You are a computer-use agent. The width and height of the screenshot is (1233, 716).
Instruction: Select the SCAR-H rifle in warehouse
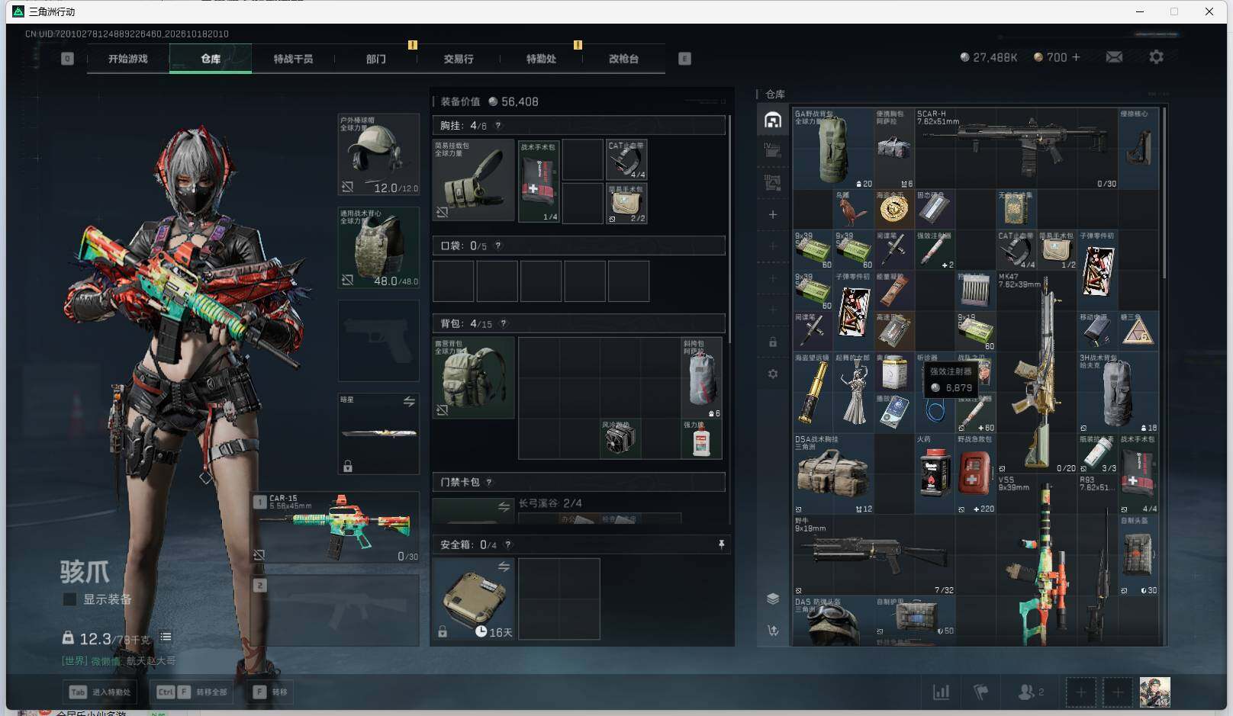coord(1016,149)
